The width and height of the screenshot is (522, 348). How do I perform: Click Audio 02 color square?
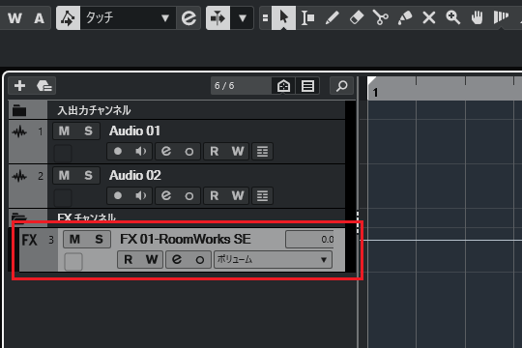coord(63,197)
